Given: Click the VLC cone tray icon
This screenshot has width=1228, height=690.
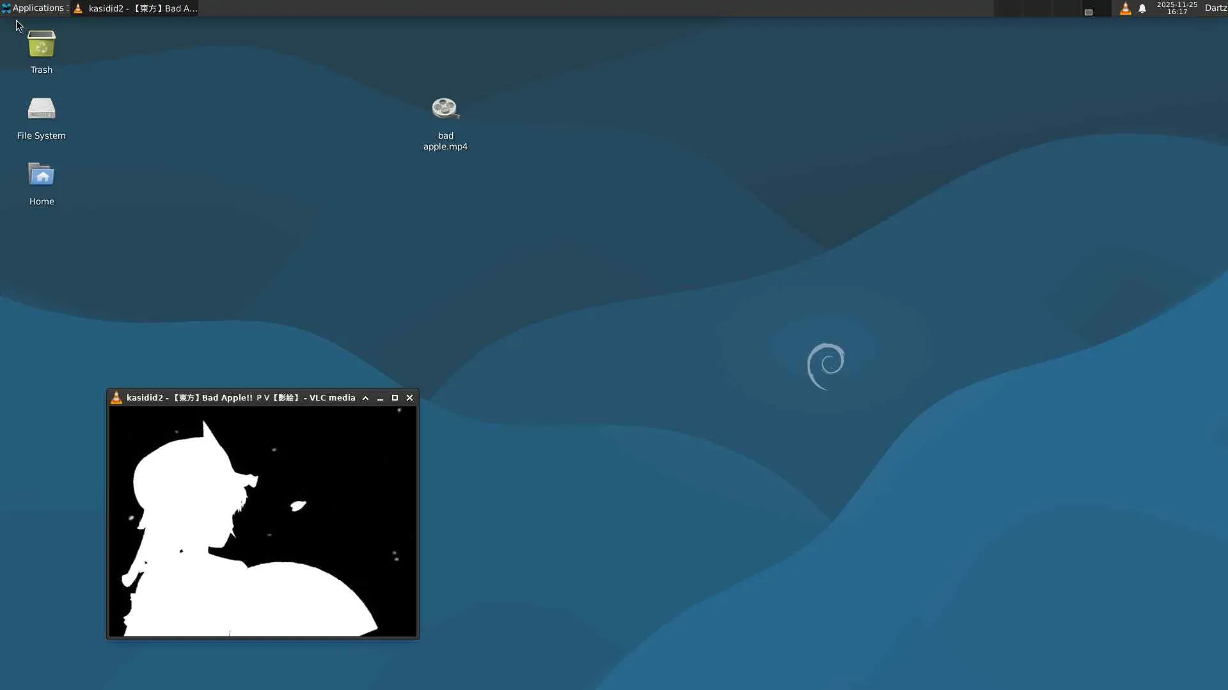Looking at the screenshot, I should [1125, 8].
